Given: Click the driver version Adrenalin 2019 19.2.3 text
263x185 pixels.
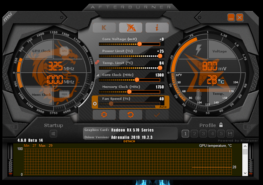Looking at the screenshot, I should (x=132, y=137).
